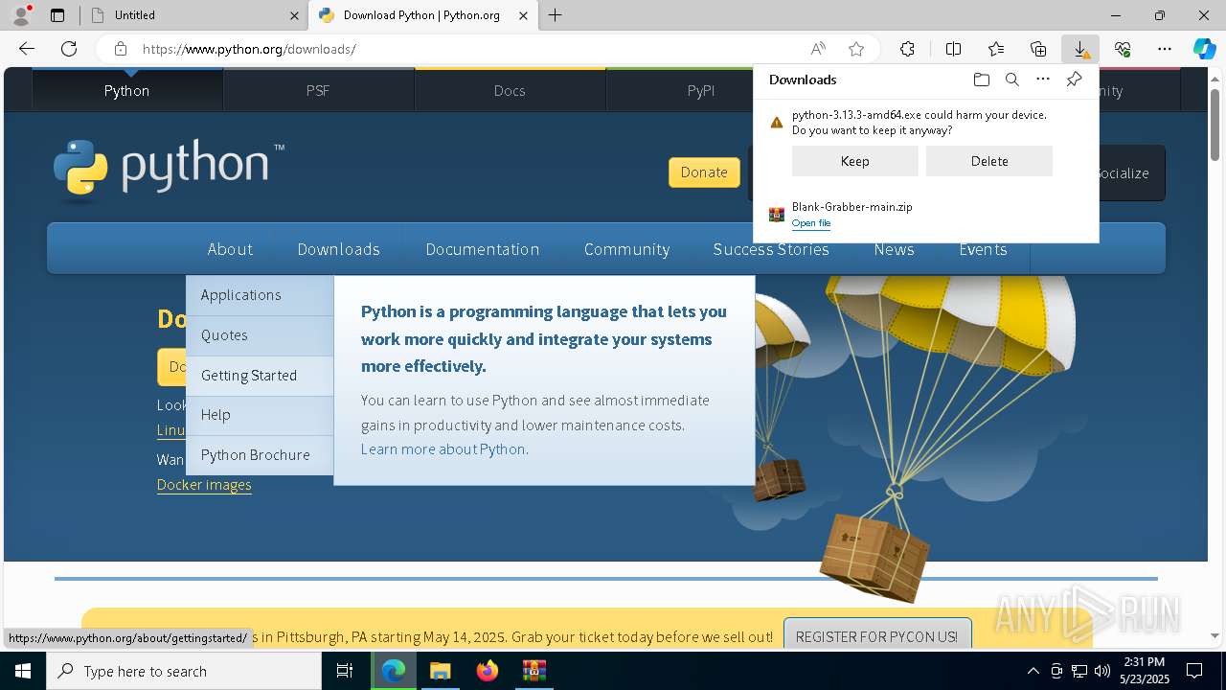Open the Docker images link
Viewport: 1226px width, 690px height.
tap(204, 485)
